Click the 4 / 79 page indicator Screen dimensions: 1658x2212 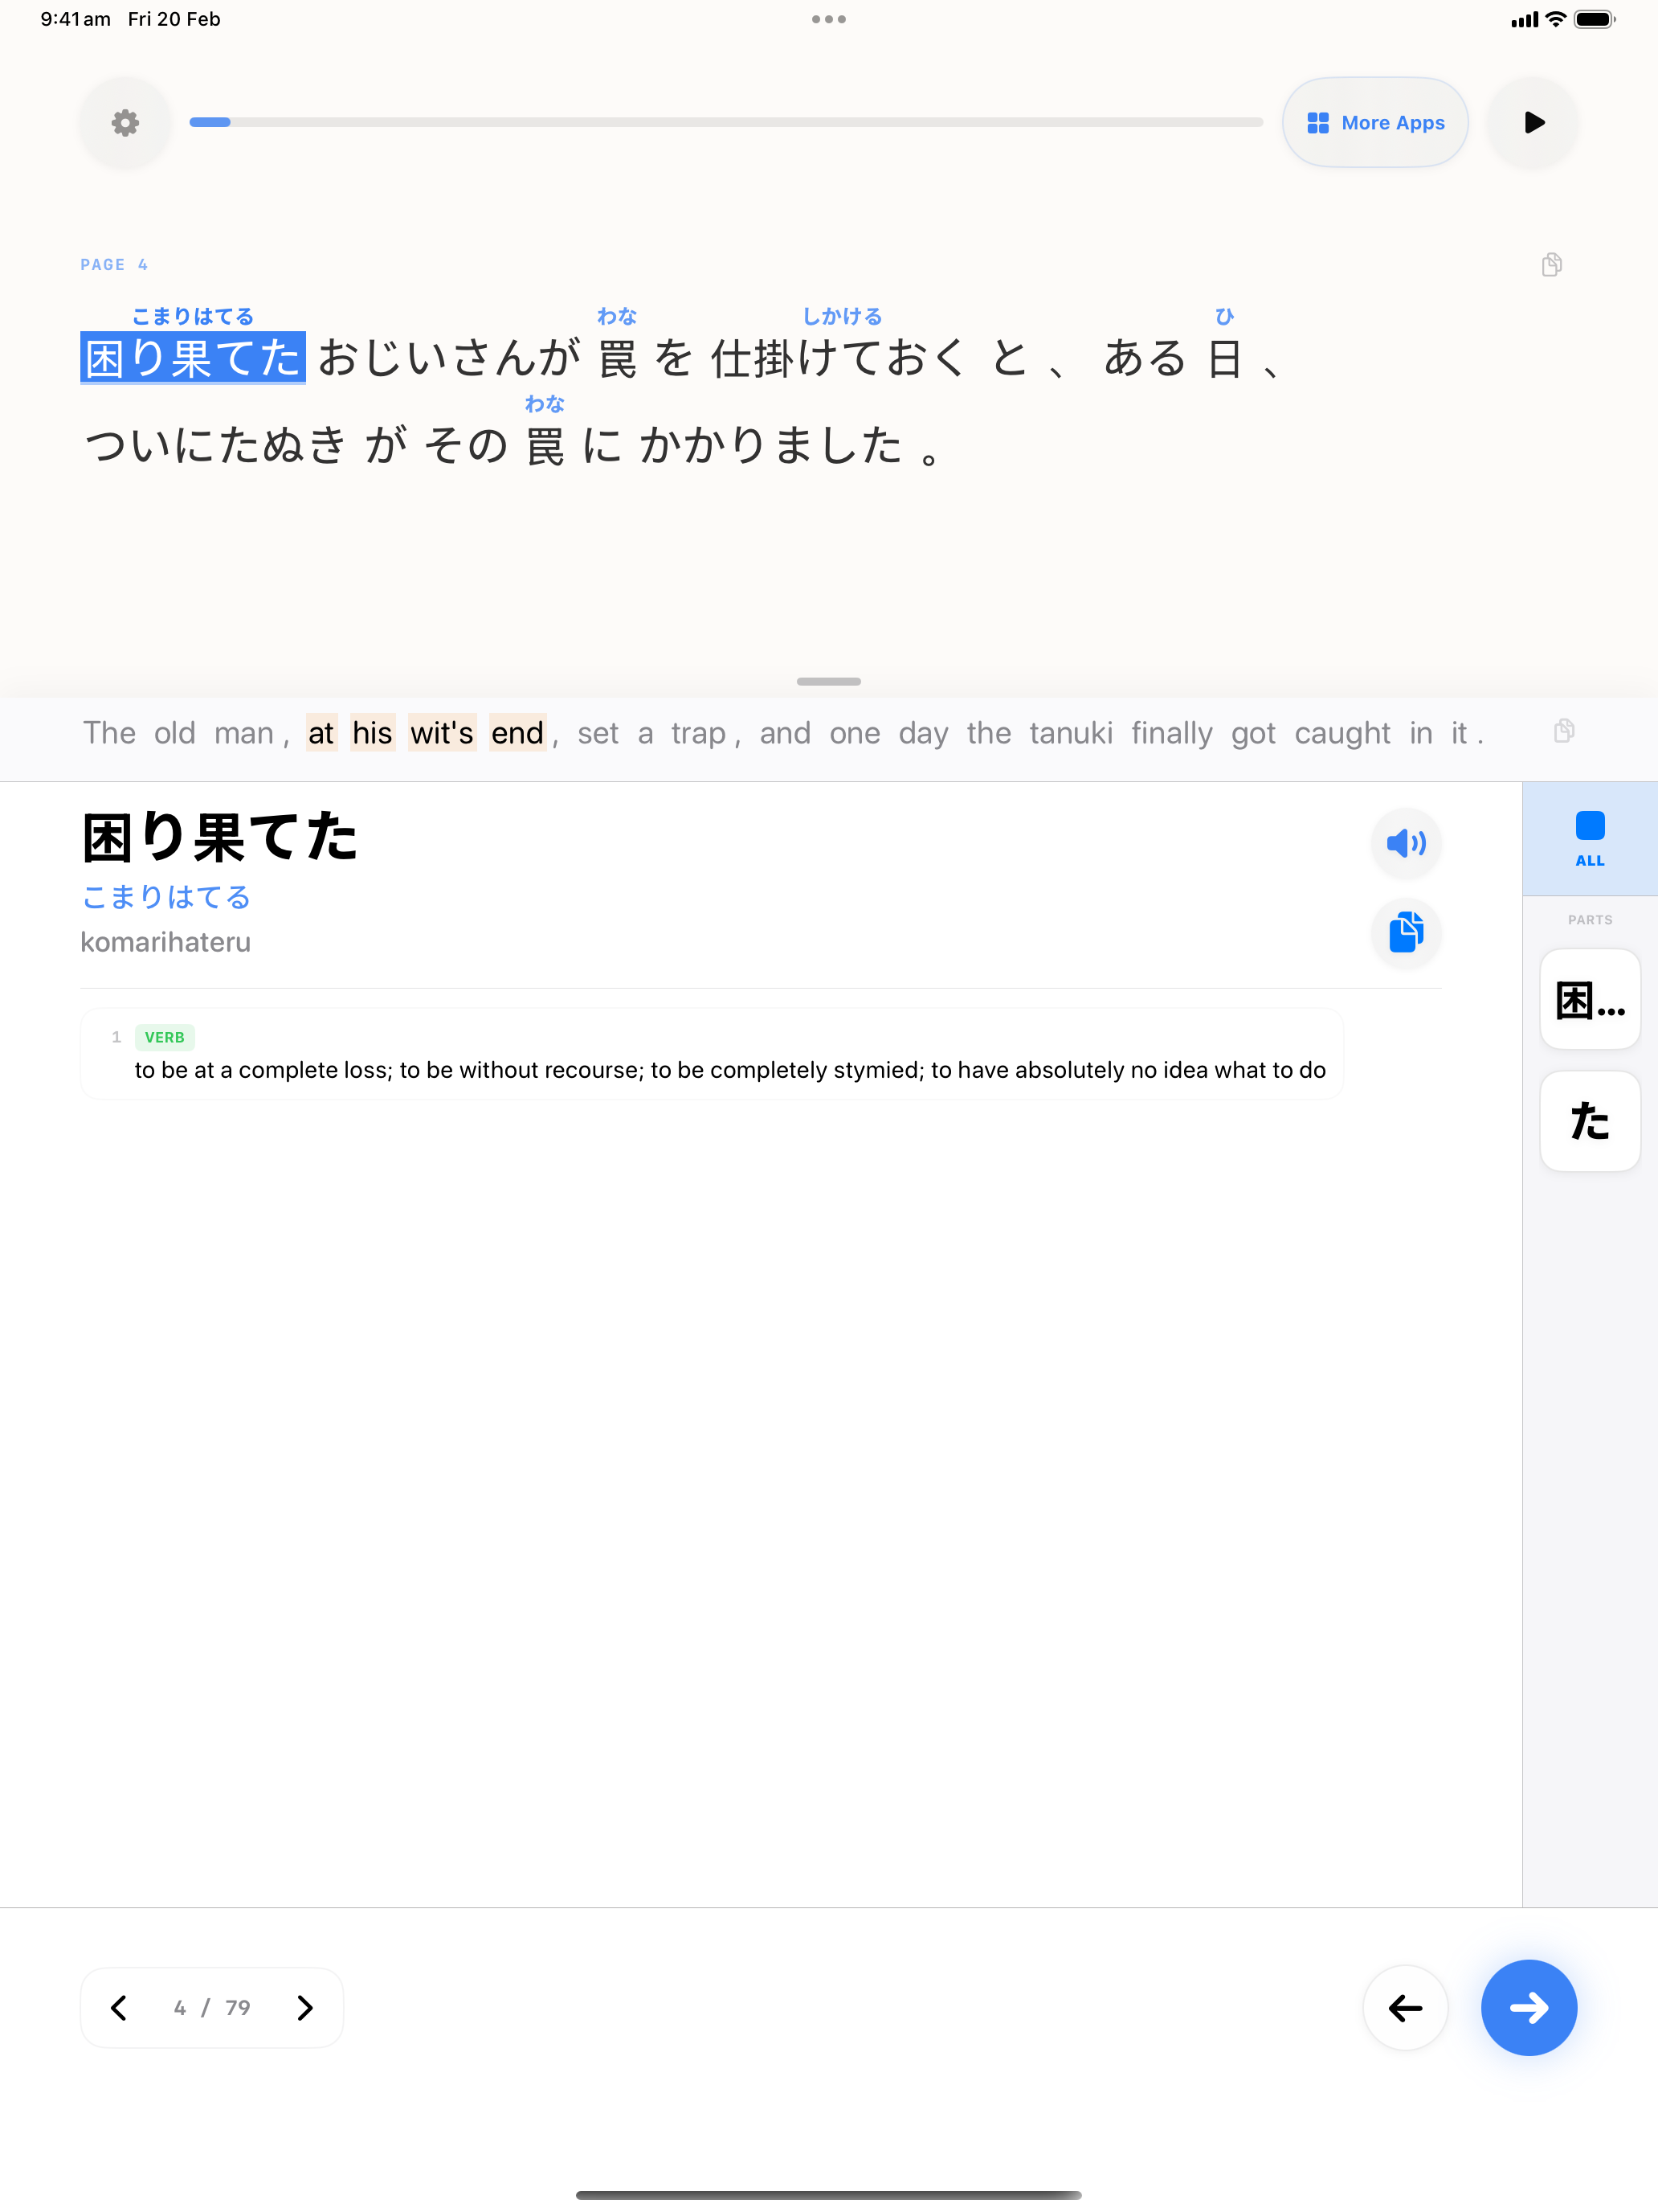pos(212,2007)
